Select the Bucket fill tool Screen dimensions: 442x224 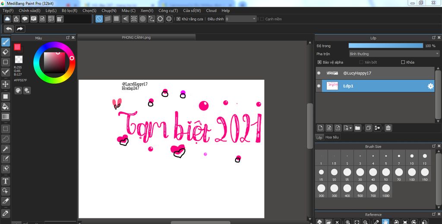tap(6, 106)
